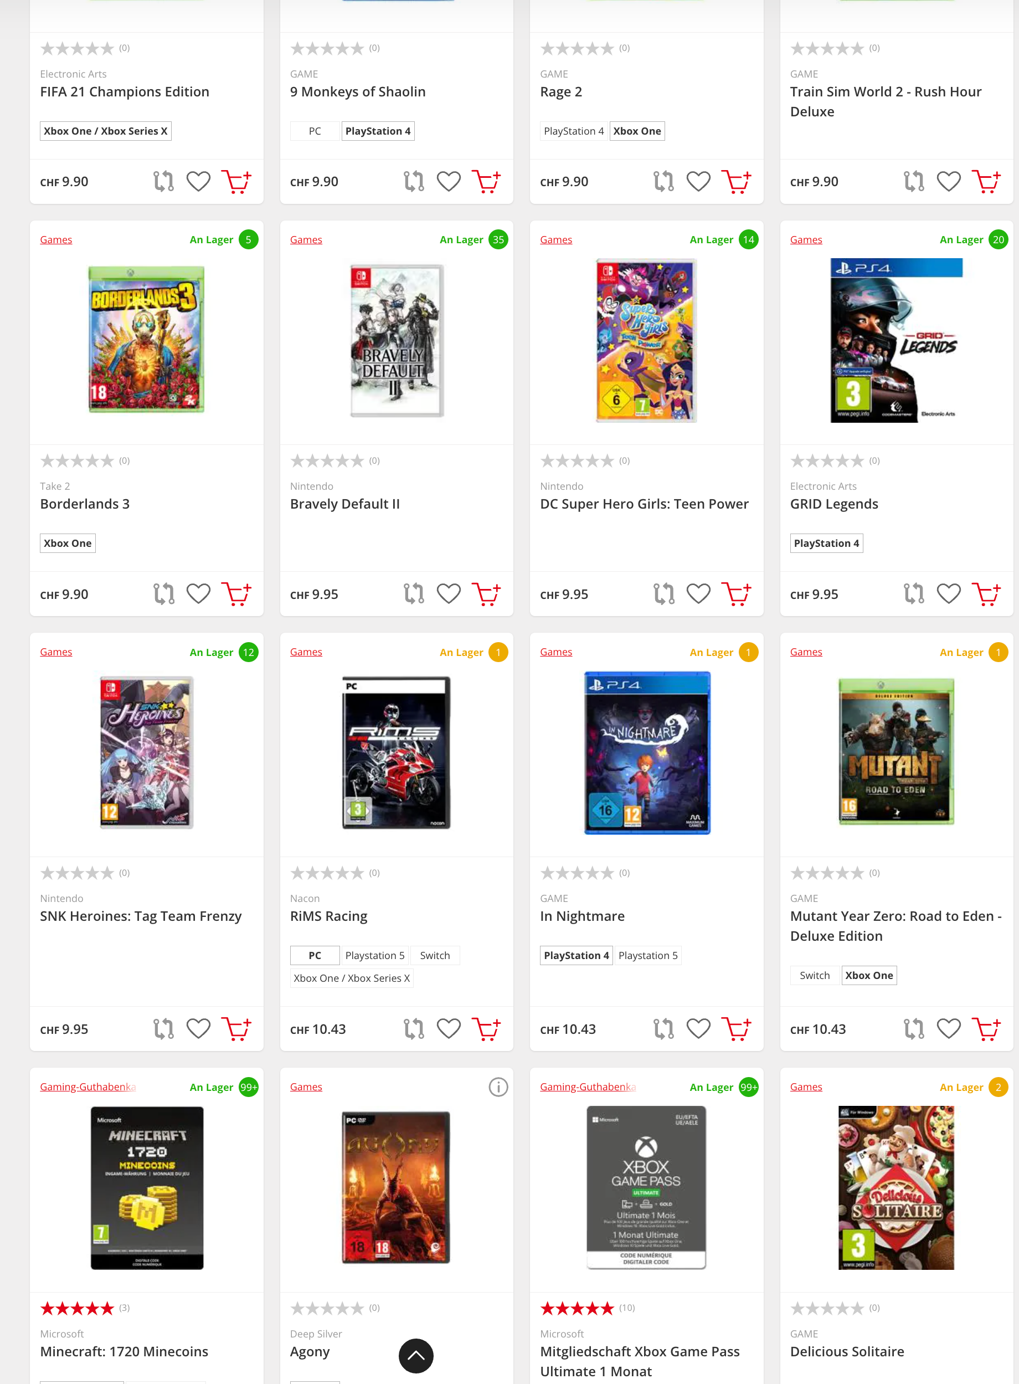Image resolution: width=1019 pixels, height=1384 pixels.
Task: Add RiMS Racing to shopping cart
Action: (486, 1029)
